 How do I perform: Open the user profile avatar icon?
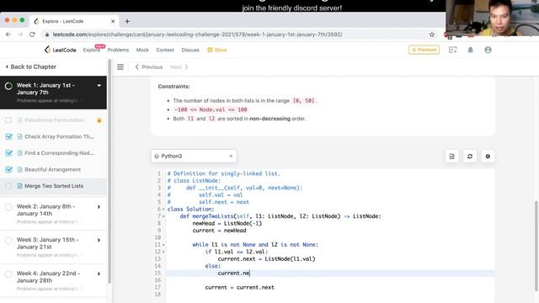point(488,50)
